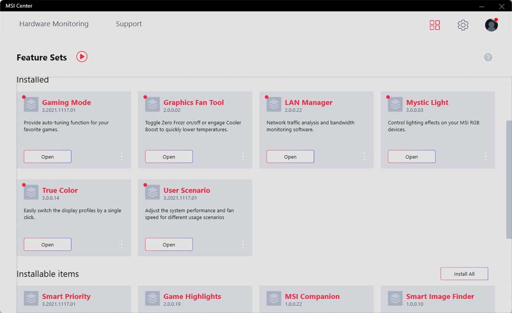Viewport: 512px width, 313px height.
Task: Open Gaming Mode
Action: [x=47, y=157]
